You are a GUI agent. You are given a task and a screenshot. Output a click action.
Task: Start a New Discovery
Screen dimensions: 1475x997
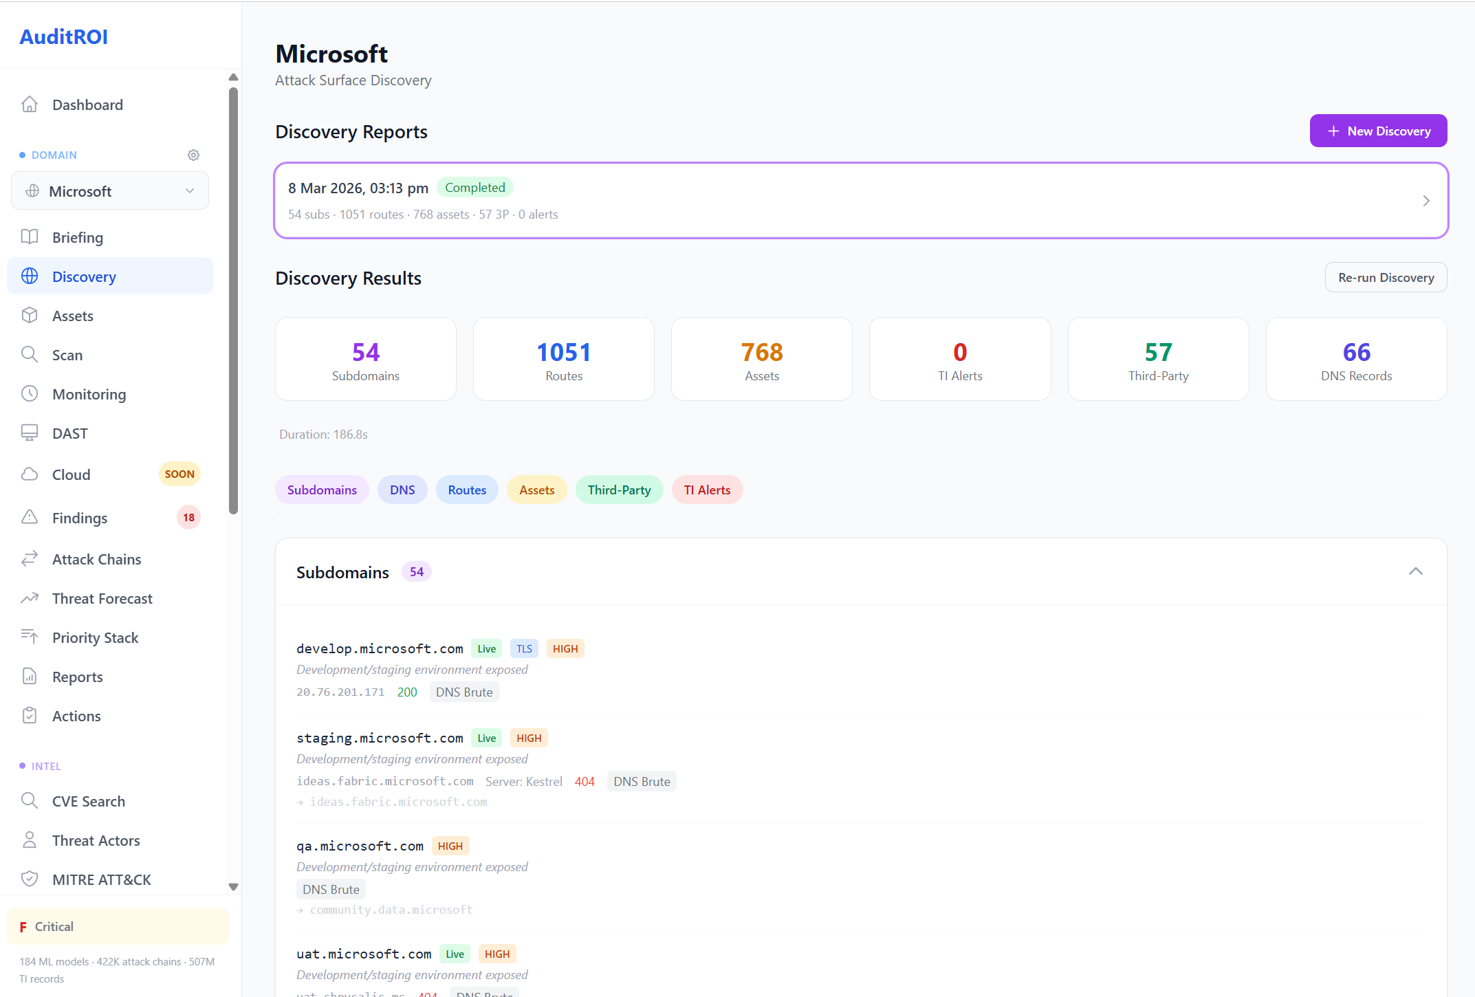[1378, 131]
